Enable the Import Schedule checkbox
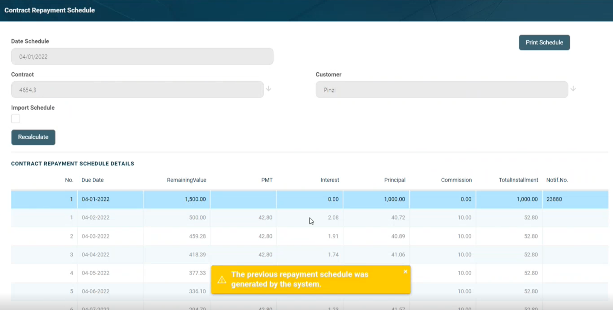 (x=15, y=119)
